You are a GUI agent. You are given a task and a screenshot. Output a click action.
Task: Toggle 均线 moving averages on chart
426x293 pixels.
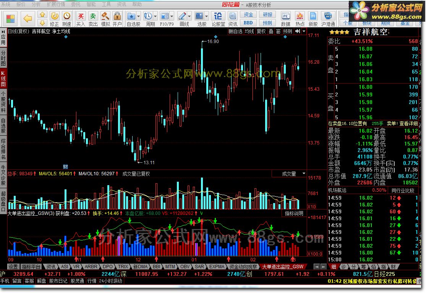click(x=249, y=32)
